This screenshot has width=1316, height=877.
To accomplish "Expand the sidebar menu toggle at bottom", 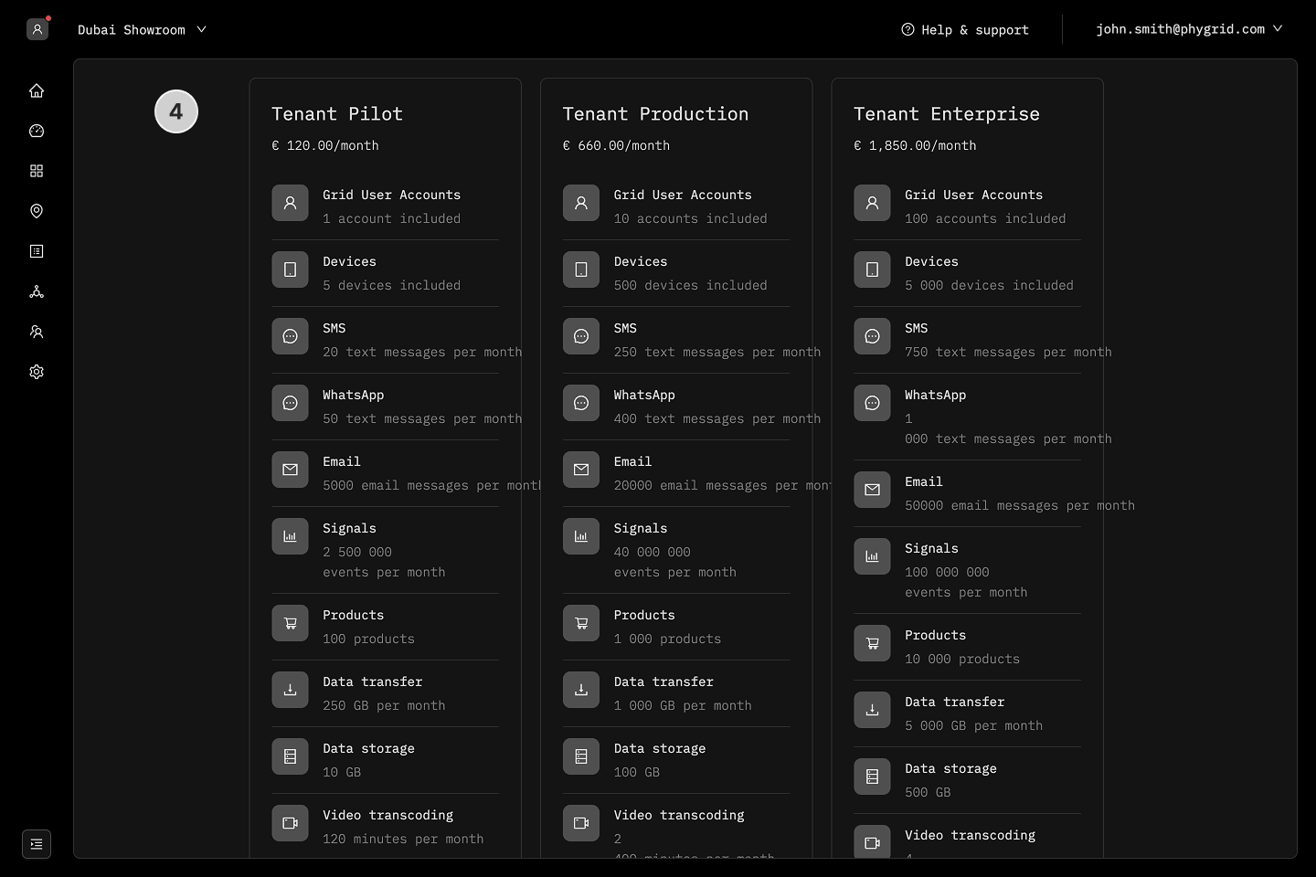I will [x=37, y=844].
